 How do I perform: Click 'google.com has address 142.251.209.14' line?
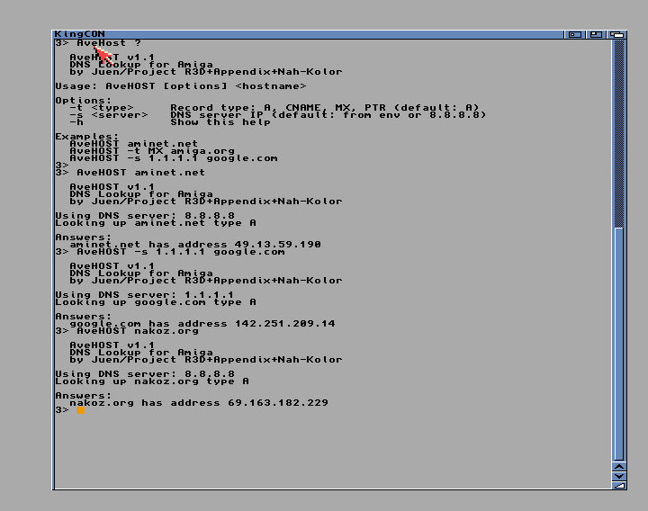pyautogui.click(x=202, y=324)
